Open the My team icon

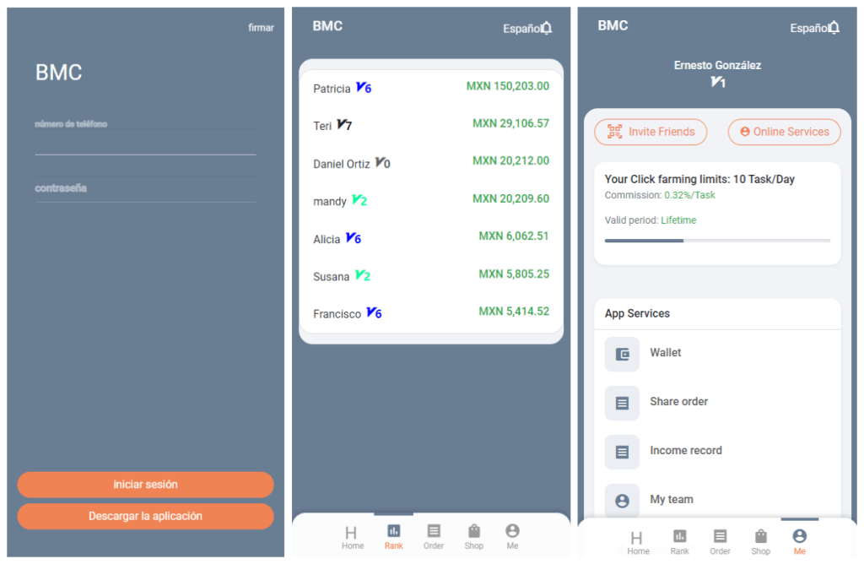pyautogui.click(x=622, y=501)
